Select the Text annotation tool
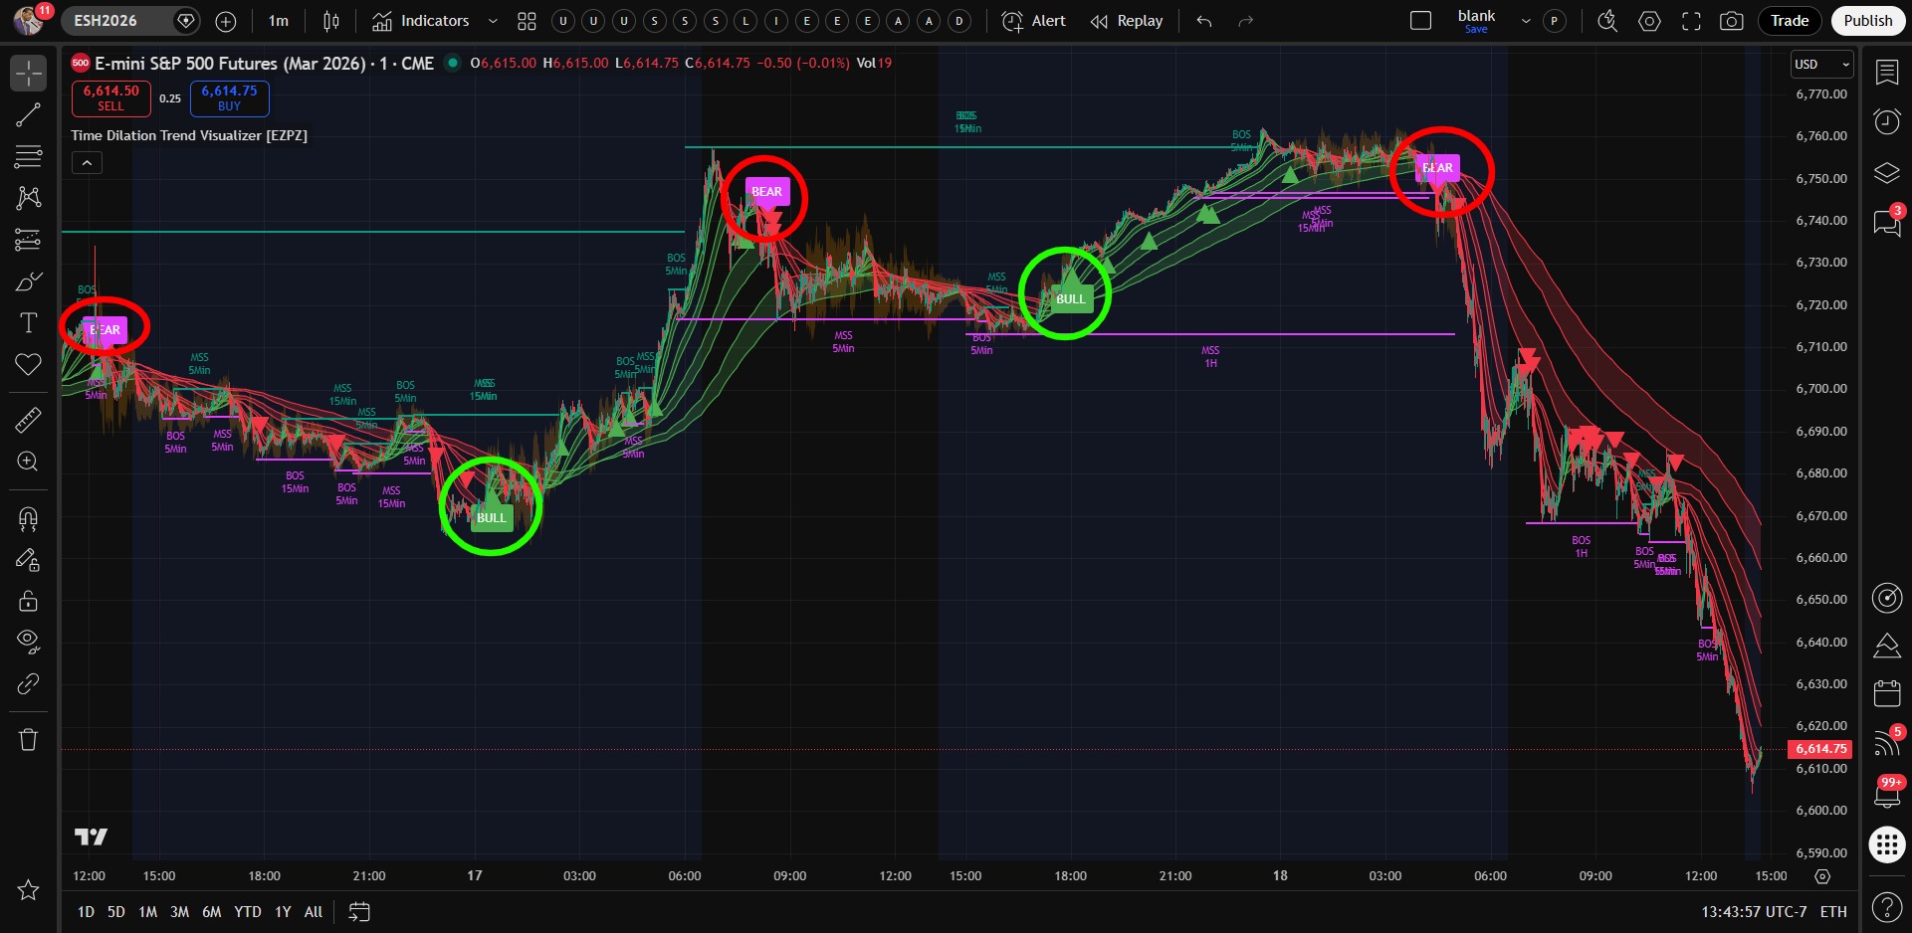Viewport: 1912px width, 933px height. [28, 323]
